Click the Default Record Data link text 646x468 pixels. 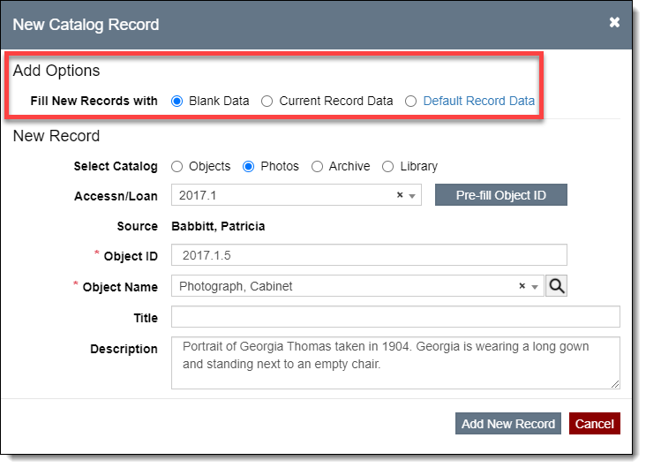(478, 101)
